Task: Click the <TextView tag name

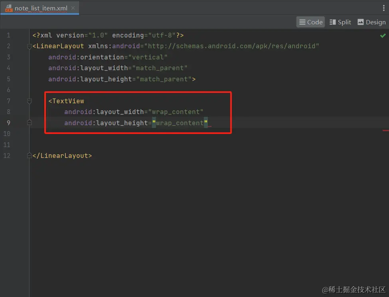Action: tap(66, 101)
